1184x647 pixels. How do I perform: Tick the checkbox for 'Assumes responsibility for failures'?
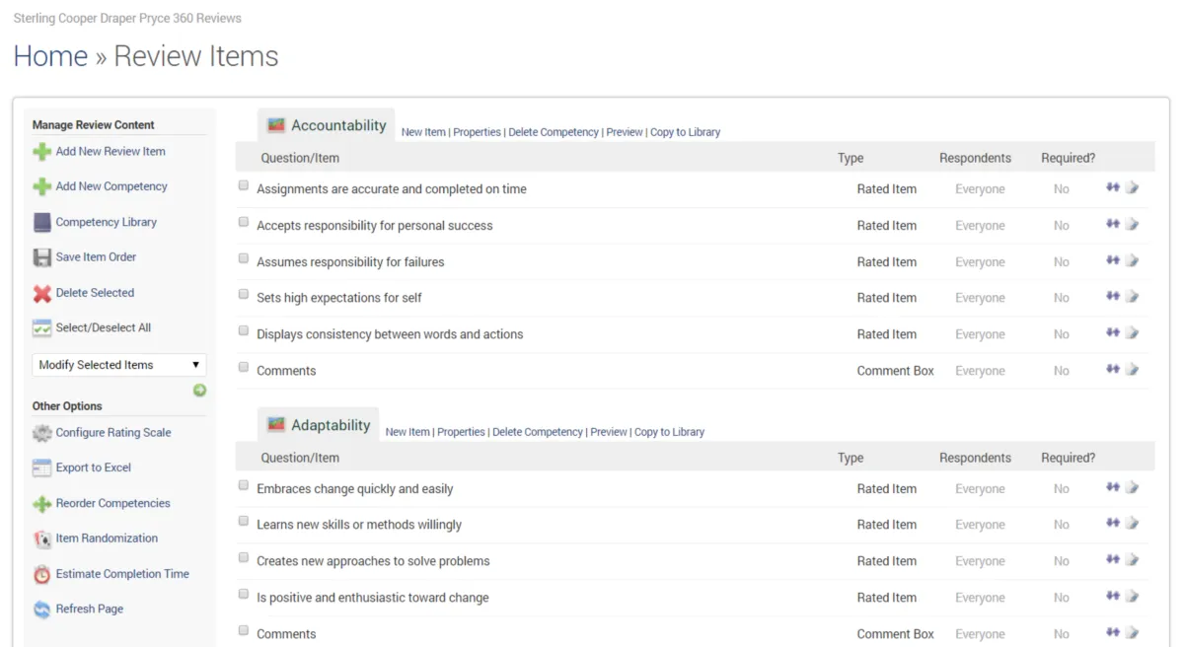[244, 258]
